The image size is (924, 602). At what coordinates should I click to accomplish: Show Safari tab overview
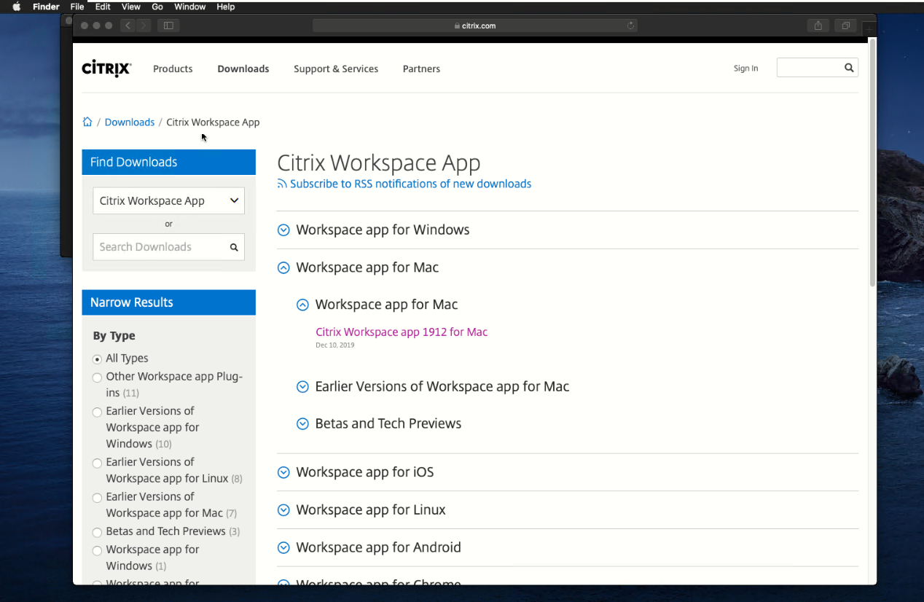(x=845, y=26)
